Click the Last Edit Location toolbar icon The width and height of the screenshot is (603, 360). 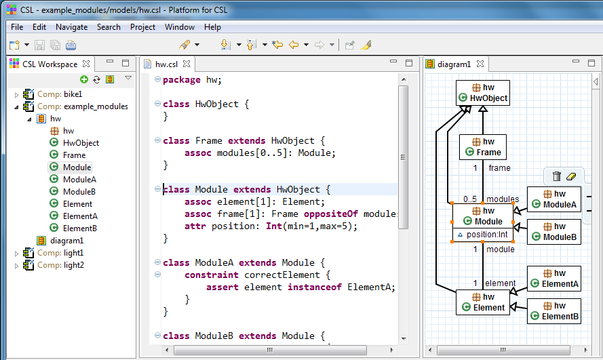click(277, 45)
